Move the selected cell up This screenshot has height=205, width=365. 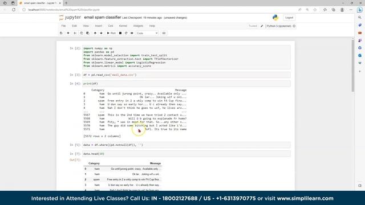(95, 33)
